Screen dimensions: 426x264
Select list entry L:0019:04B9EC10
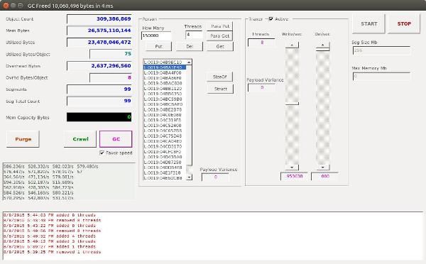pos(165,62)
